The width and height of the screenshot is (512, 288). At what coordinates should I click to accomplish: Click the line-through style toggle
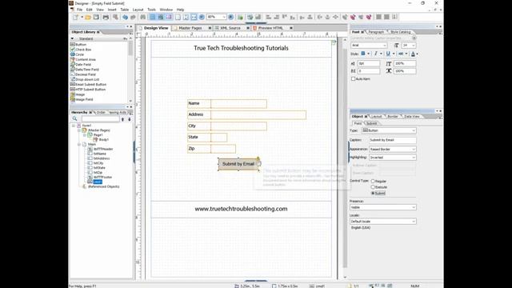(401, 54)
